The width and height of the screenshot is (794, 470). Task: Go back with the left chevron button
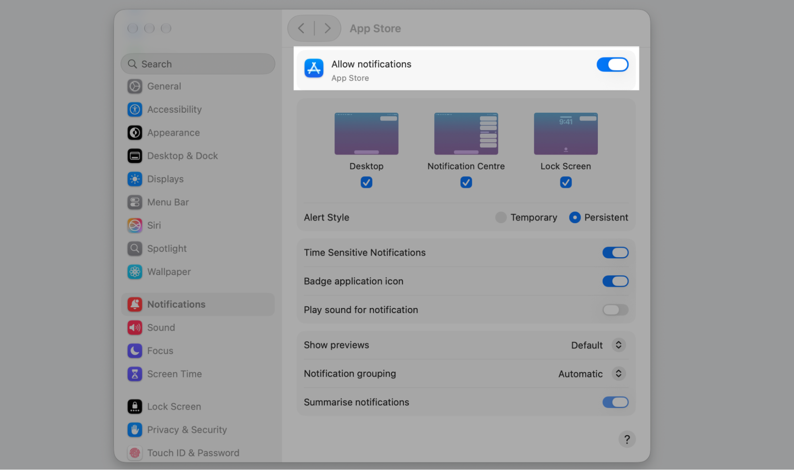301,28
